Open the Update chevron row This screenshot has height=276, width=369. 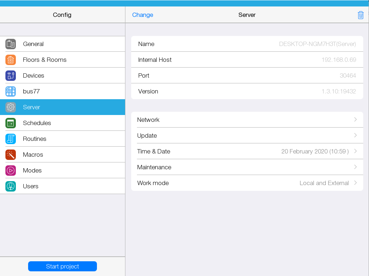pos(247,135)
